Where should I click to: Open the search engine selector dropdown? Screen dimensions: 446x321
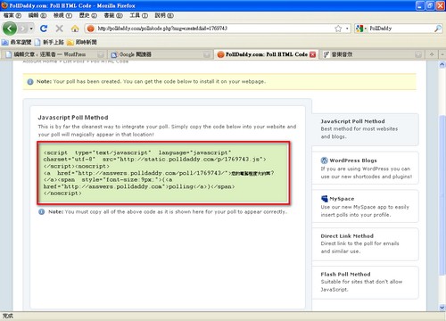tap(360, 29)
